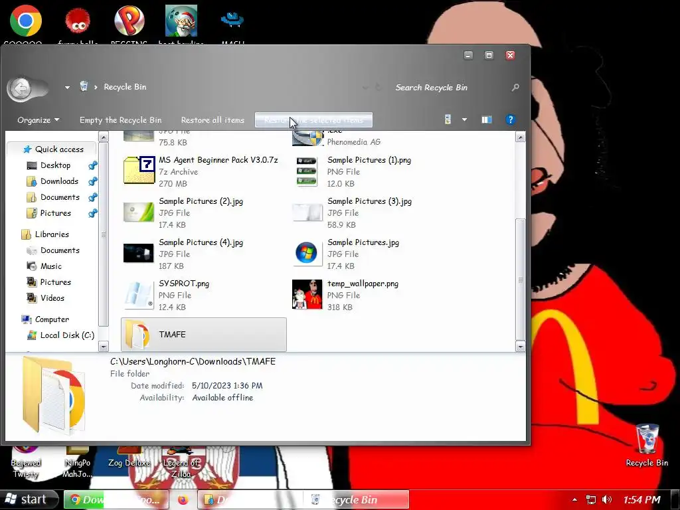
Task: Switch to Chrome Downloads taskbar item
Action: (116, 499)
